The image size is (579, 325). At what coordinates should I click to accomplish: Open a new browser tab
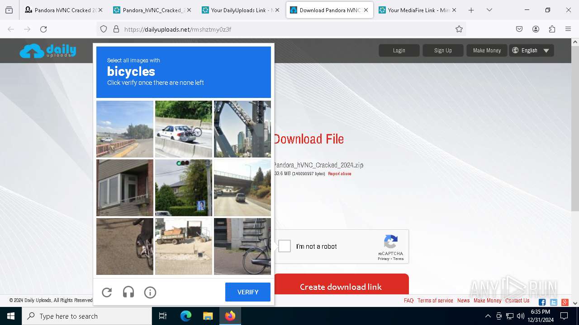pos(471,10)
